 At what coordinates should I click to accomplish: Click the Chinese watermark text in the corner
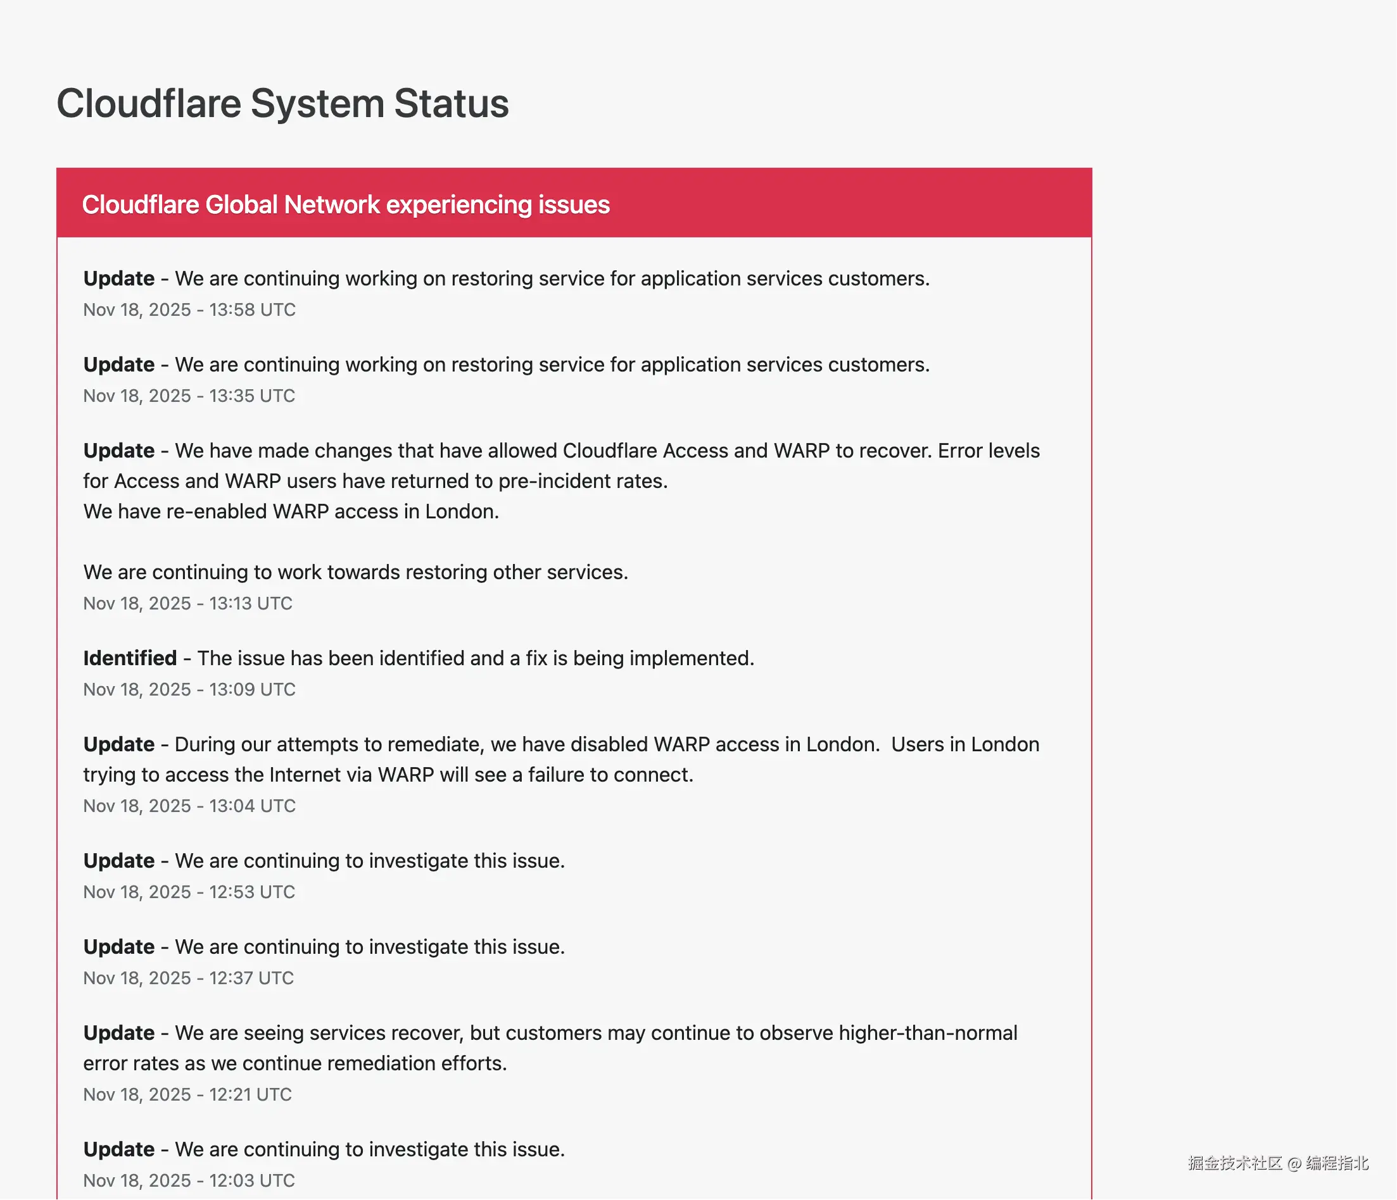(1278, 1163)
